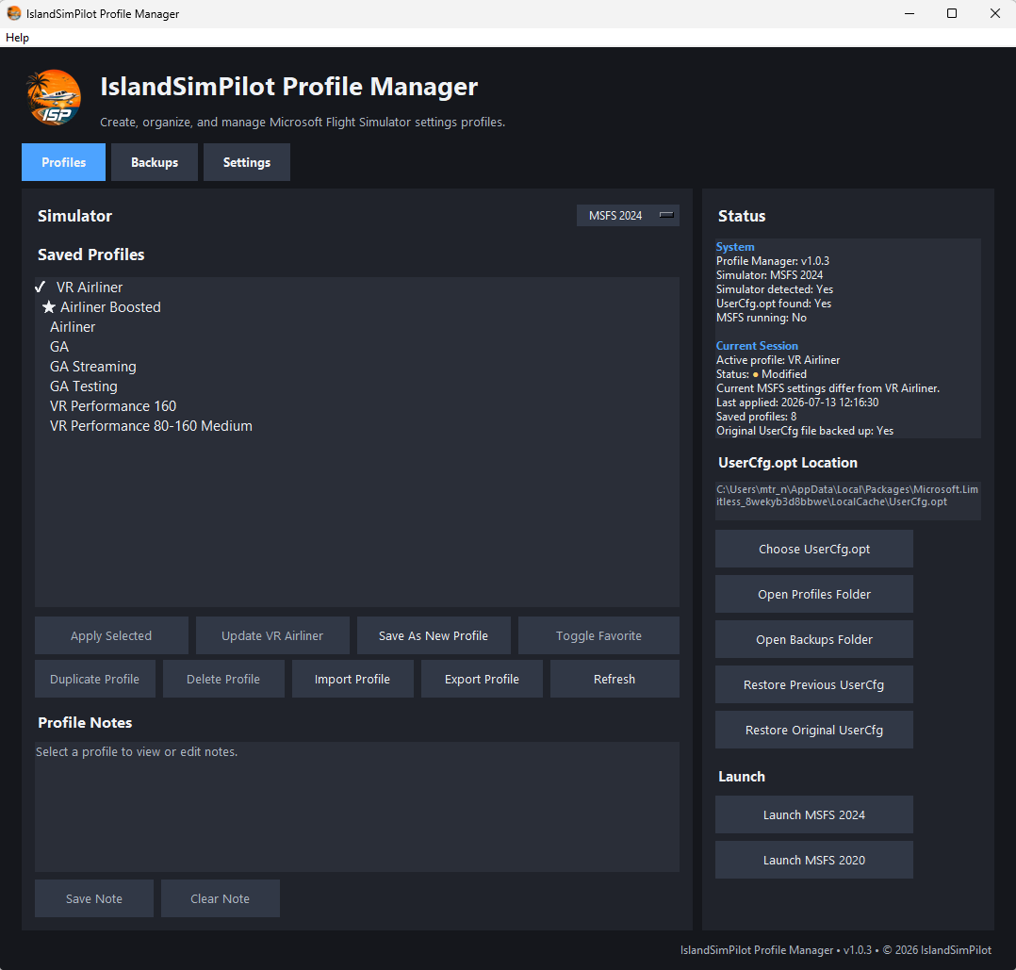Click Import Profile button
The height and width of the screenshot is (970, 1016).
tap(352, 679)
